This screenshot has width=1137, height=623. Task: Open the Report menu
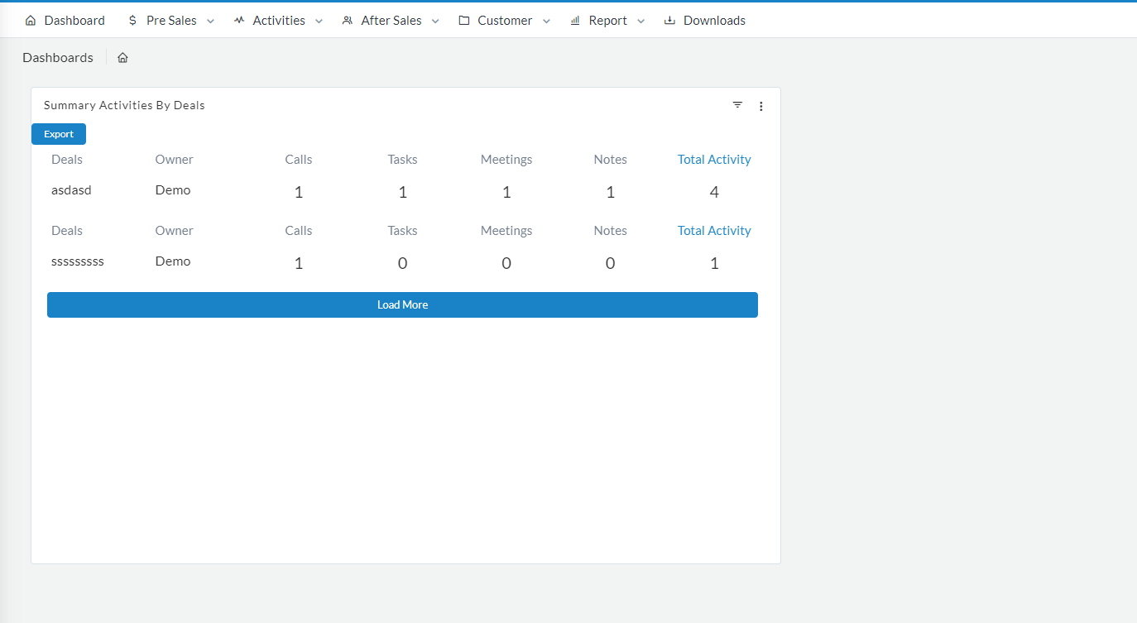coord(608,21)
